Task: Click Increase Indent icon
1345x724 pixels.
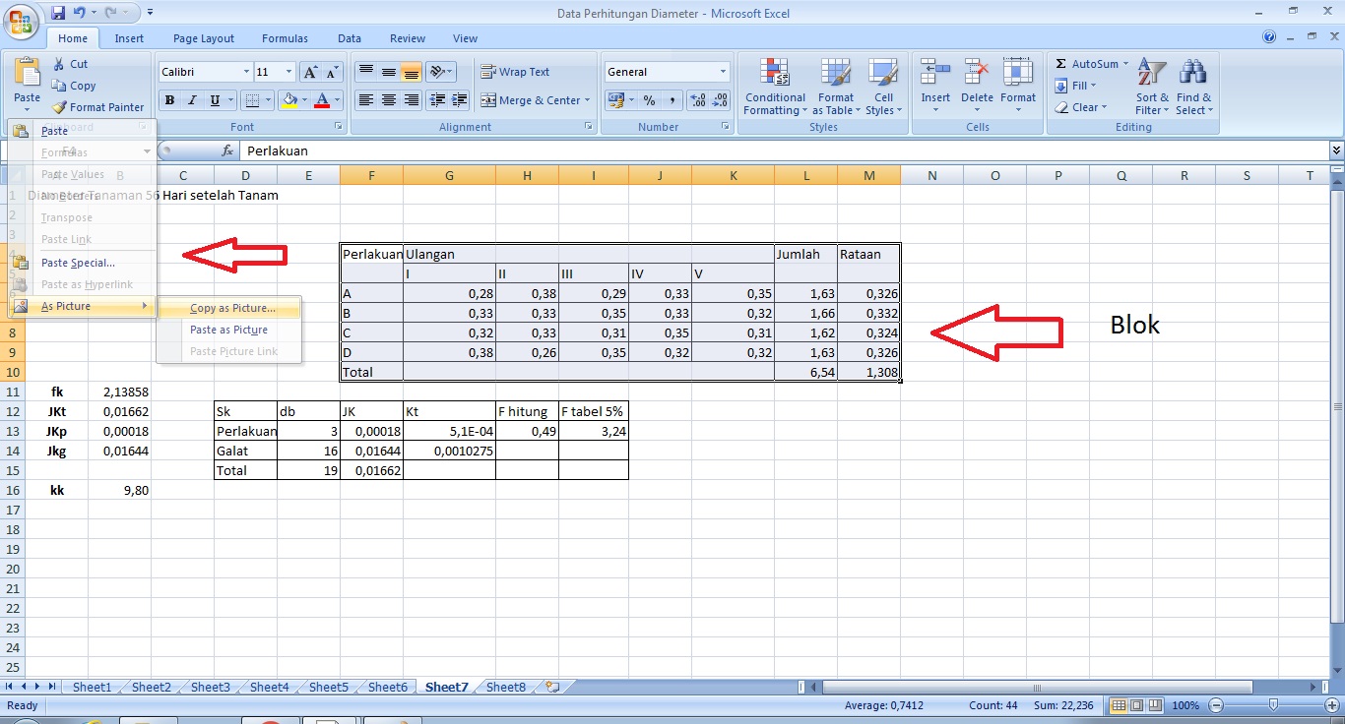Action: 459,100
